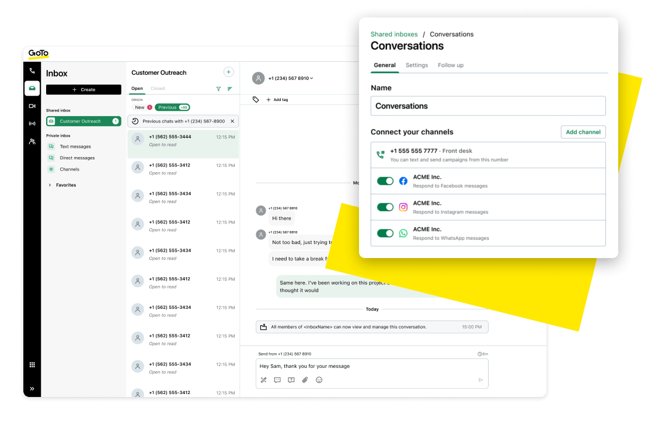The width and height of the screenshot is (648, 432).
Task: Click the Add tag icon above the conversation
Action: 255,99
